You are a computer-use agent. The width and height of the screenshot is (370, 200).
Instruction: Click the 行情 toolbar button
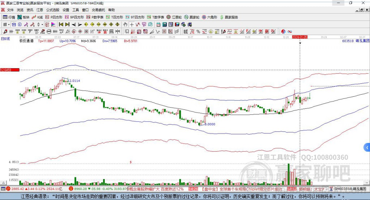pyautogui.click(x=9, y=17)
